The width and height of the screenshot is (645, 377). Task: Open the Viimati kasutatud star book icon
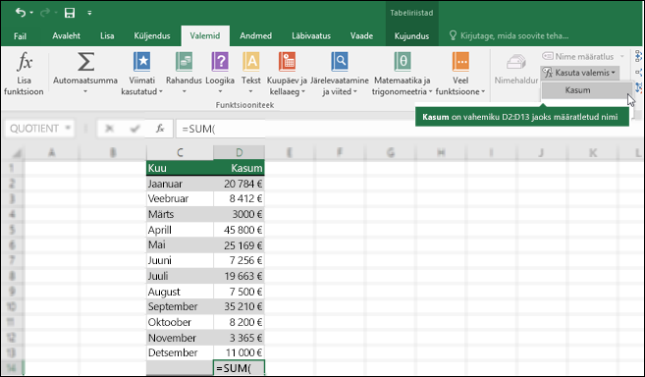pos(142,63)
